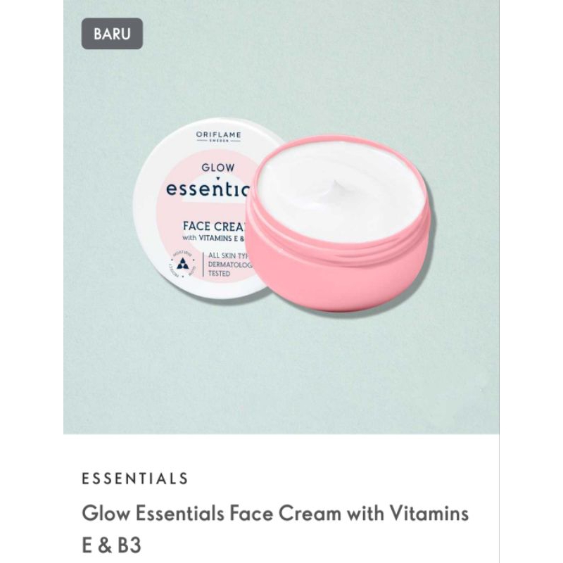Click the pink cream jar image

[339, 222]
